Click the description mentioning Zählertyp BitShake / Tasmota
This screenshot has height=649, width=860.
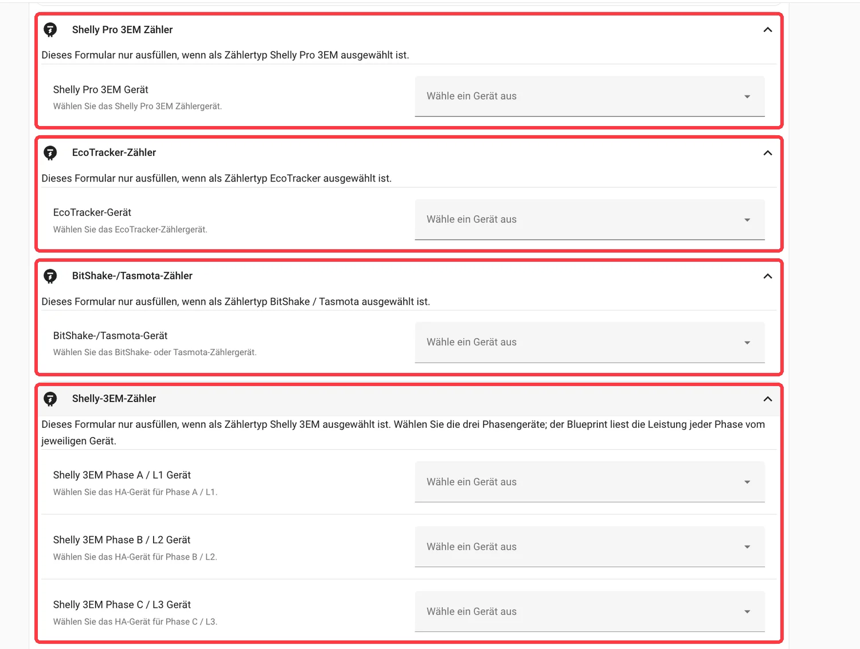(x=236, y=301)
